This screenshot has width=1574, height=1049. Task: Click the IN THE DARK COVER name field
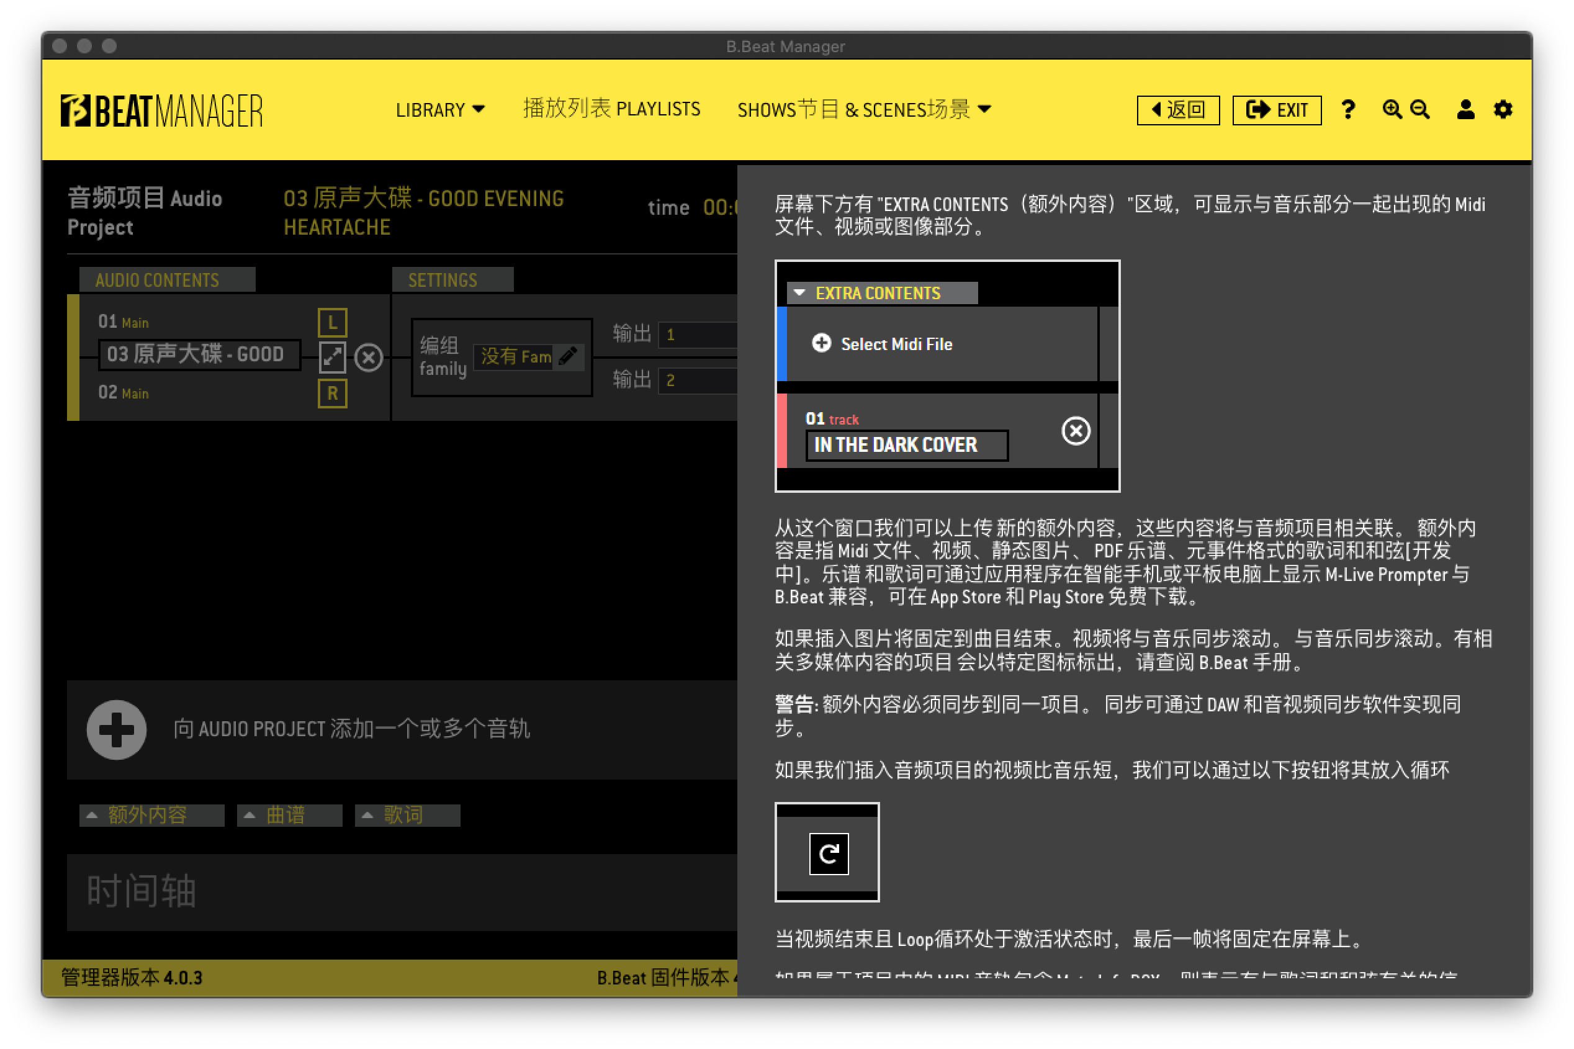pos(906,445)
